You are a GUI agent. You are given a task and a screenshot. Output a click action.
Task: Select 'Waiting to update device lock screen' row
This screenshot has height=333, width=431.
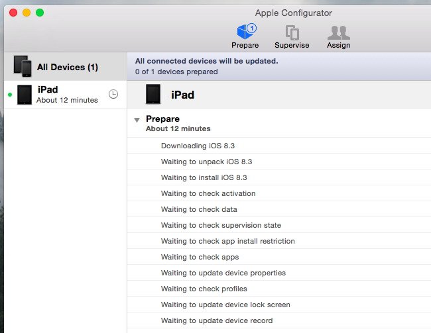(x=279, y=305)
